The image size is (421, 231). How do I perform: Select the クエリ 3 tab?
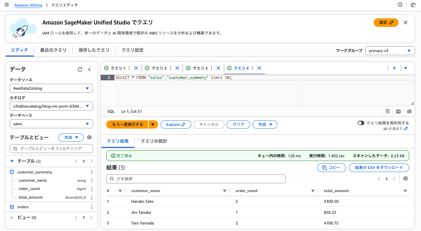pyautogui.click(x=200, y=68)
